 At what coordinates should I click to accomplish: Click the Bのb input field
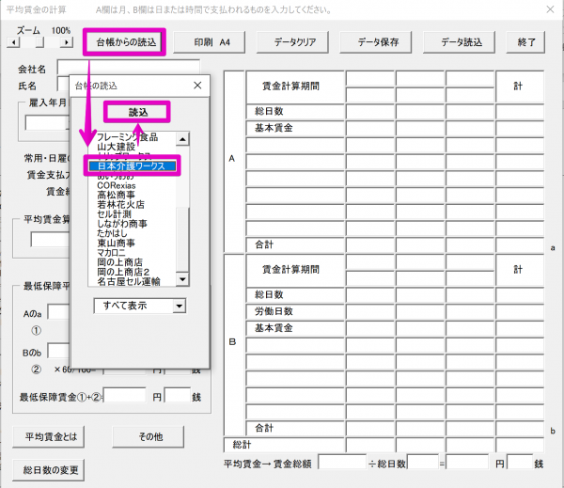(x=58, y=351)
